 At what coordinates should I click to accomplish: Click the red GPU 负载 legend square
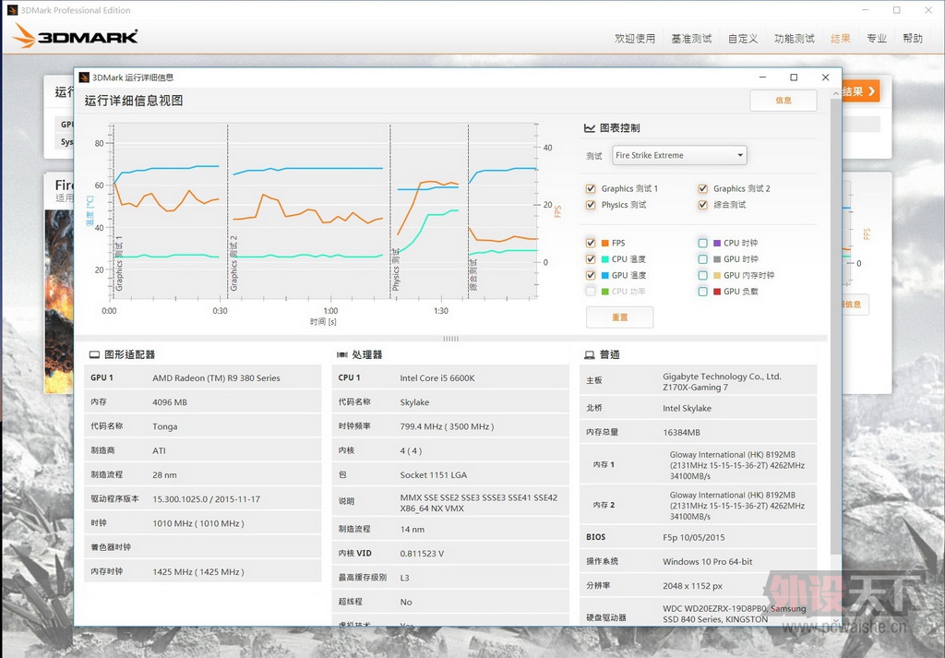[x=717, y=292]
